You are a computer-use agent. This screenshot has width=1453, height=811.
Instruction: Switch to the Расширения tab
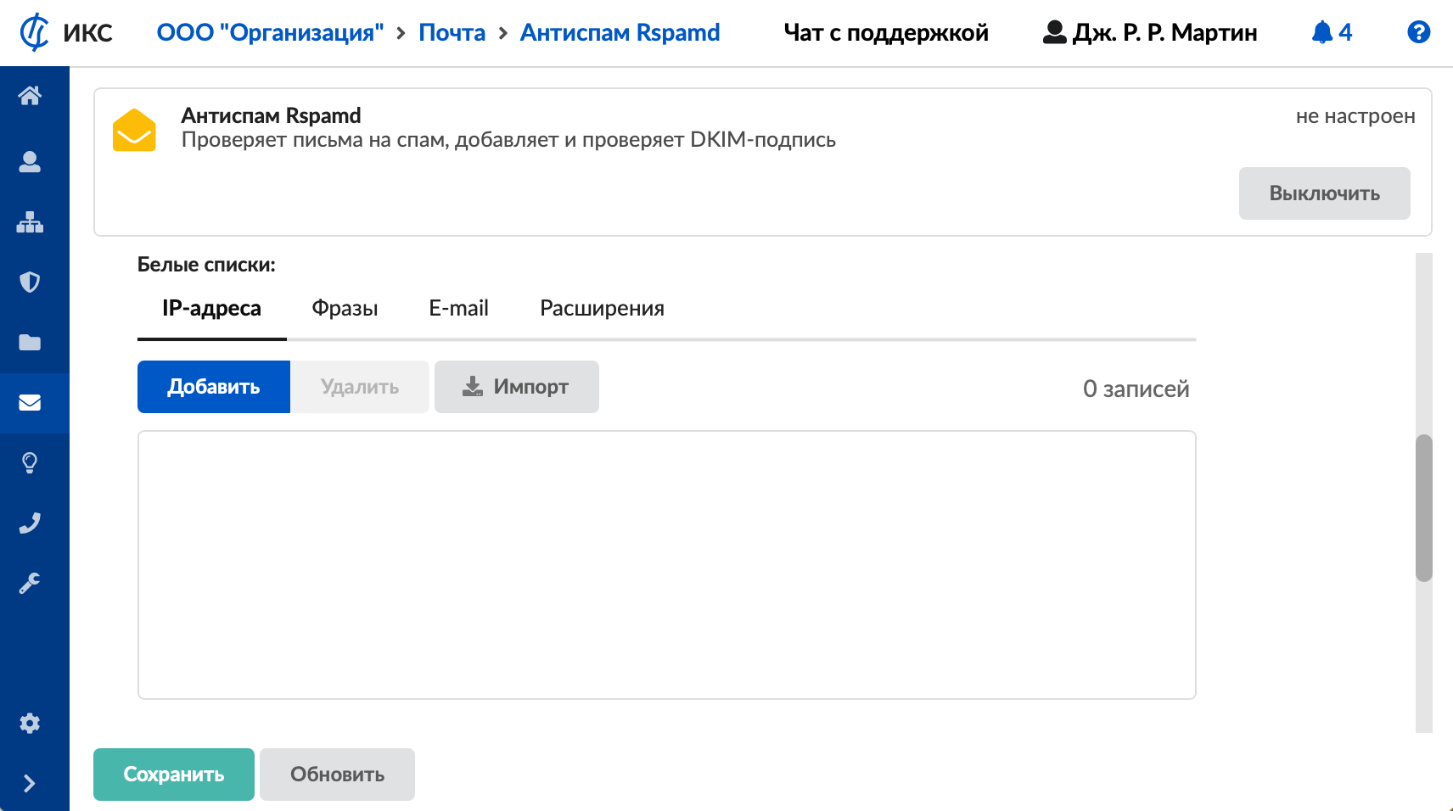[602, 308]
